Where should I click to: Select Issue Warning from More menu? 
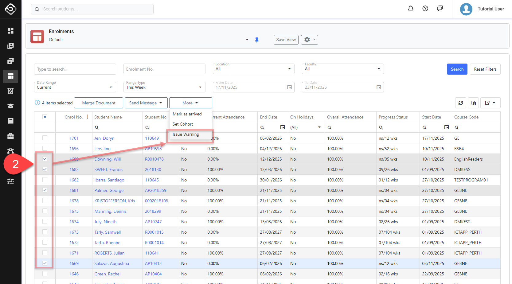186,134
